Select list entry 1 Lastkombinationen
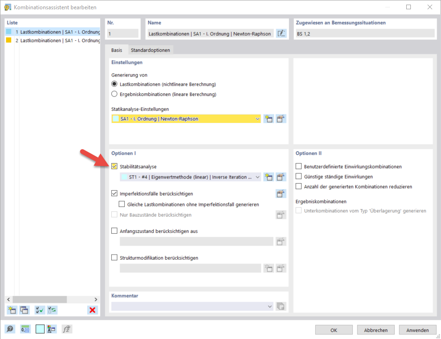441x339 pixels. point(52,32)
